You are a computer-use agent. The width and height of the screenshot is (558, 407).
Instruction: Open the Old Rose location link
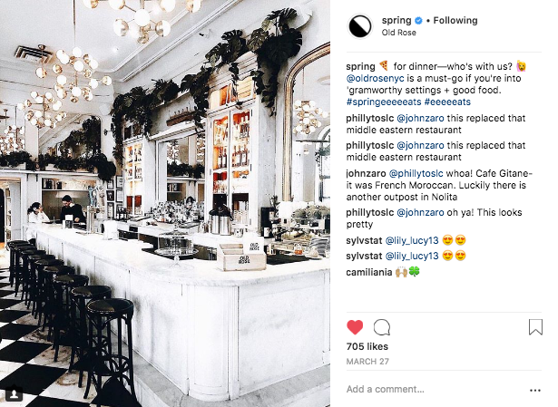(x=398, y=33)
